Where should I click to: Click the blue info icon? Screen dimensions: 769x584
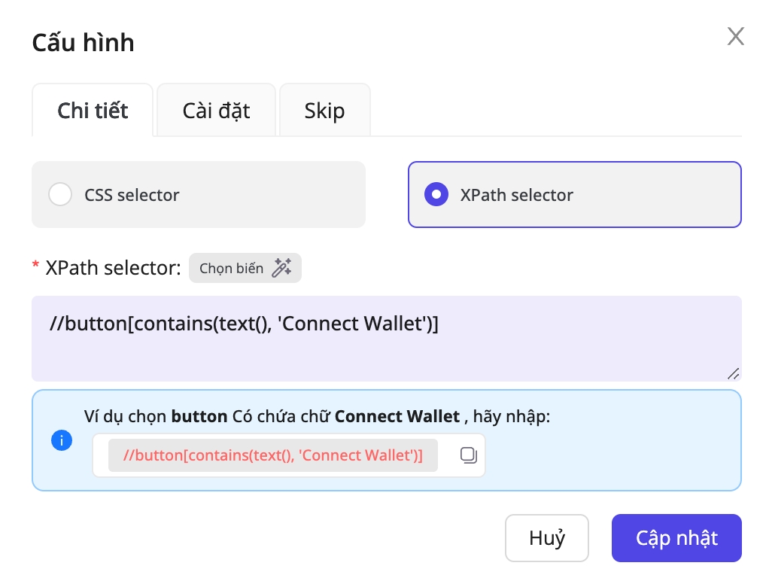pyautogui.click(x=61, y=440)
